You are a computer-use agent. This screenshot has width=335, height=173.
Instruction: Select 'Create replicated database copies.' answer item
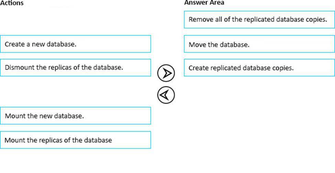coord(259,68)
